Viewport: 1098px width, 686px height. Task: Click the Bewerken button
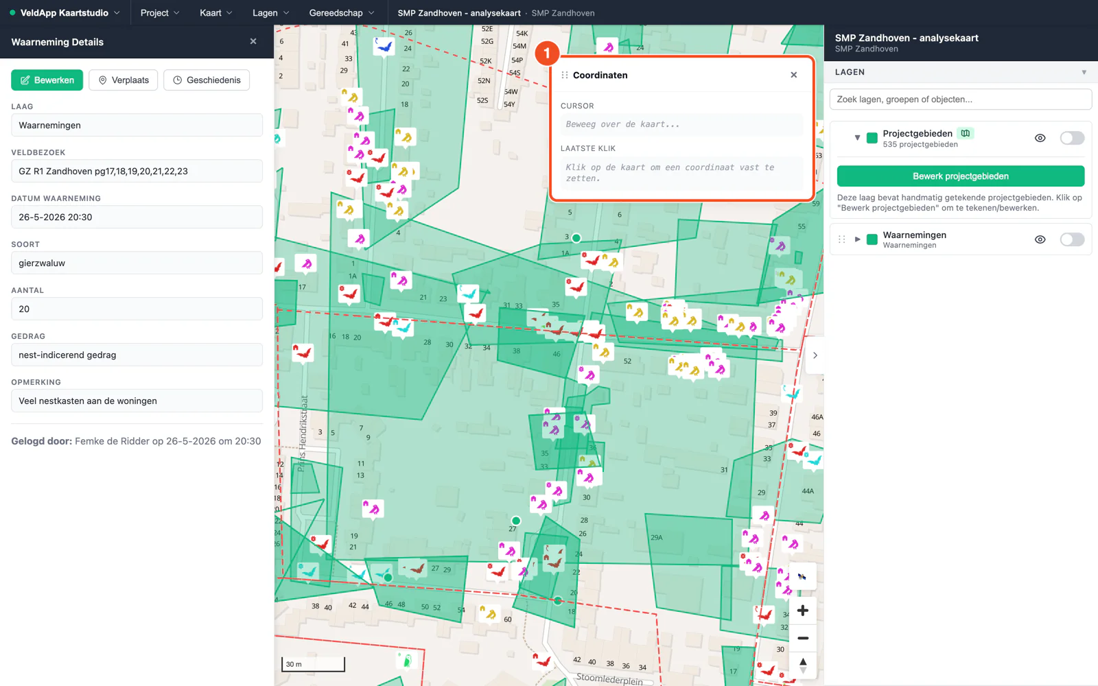[47, 80]
